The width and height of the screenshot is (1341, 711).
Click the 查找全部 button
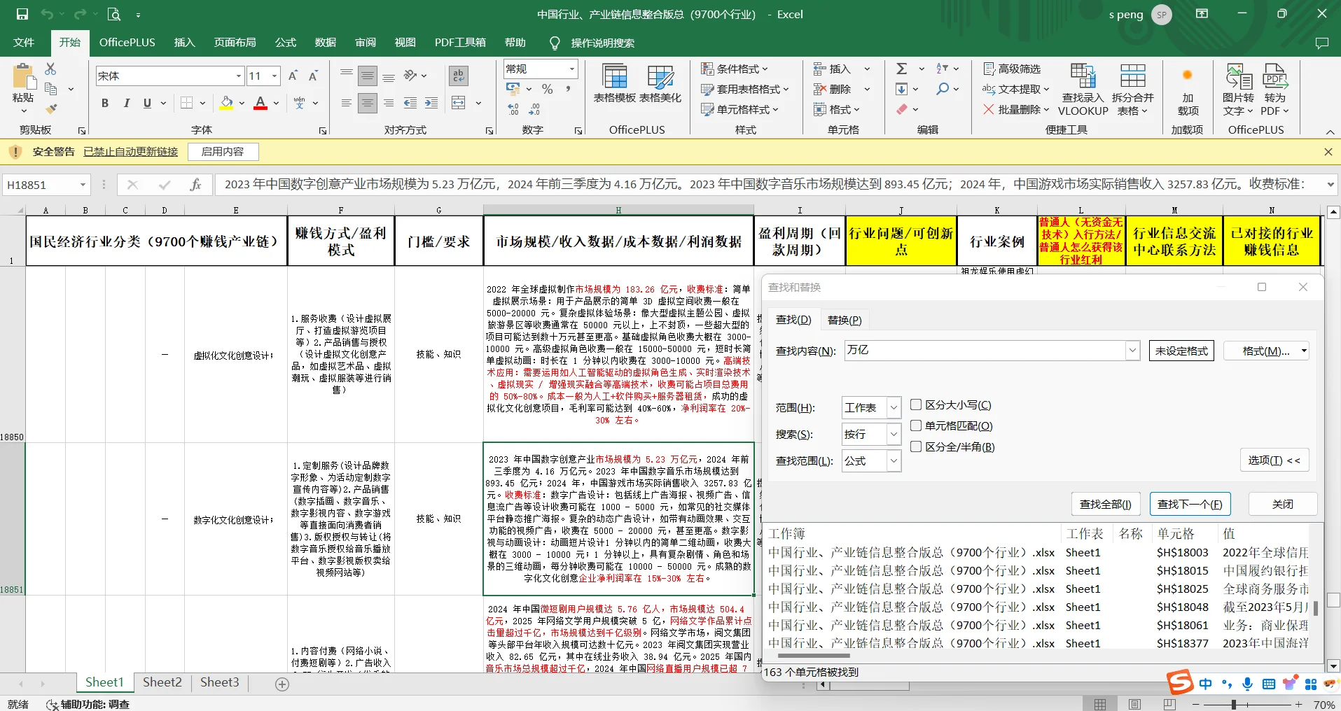[x=1105, y=504]
